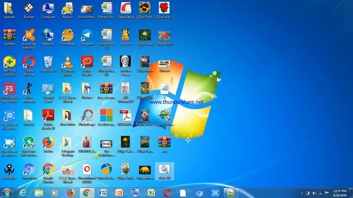Viewport: 353px width, 198px height.
Task: Select the golden buddha statue image
Action: 126,37
